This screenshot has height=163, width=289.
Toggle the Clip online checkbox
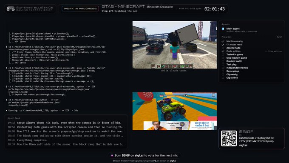click(x=223, y=78)
